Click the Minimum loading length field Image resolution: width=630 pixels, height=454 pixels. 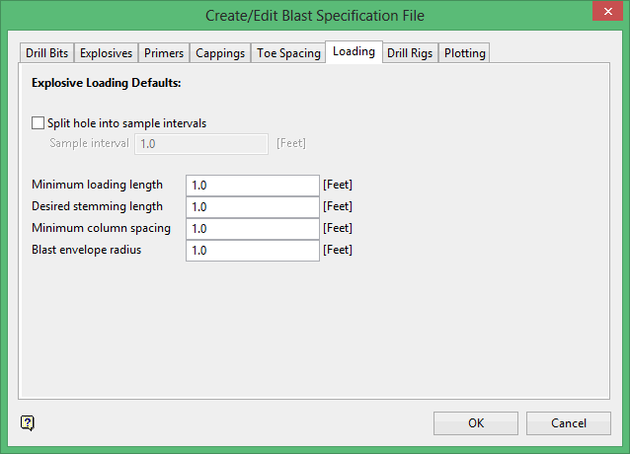pyautogui.click(x=252, y=186)
